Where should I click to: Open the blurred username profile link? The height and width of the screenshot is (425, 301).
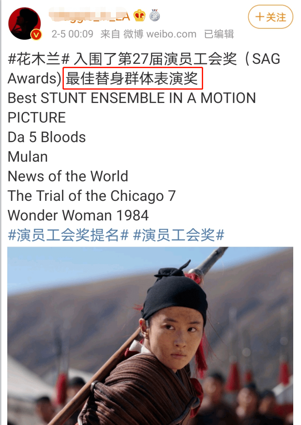(x=90, y=16)
